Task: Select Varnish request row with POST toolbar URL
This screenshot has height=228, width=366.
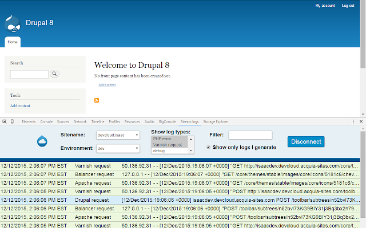Action: [180, 192]
